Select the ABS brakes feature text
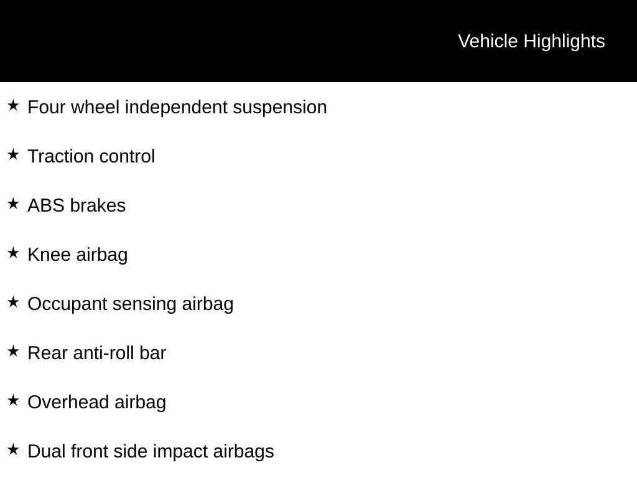Screen dimensions: 637x478 click(x=77, y=205)
